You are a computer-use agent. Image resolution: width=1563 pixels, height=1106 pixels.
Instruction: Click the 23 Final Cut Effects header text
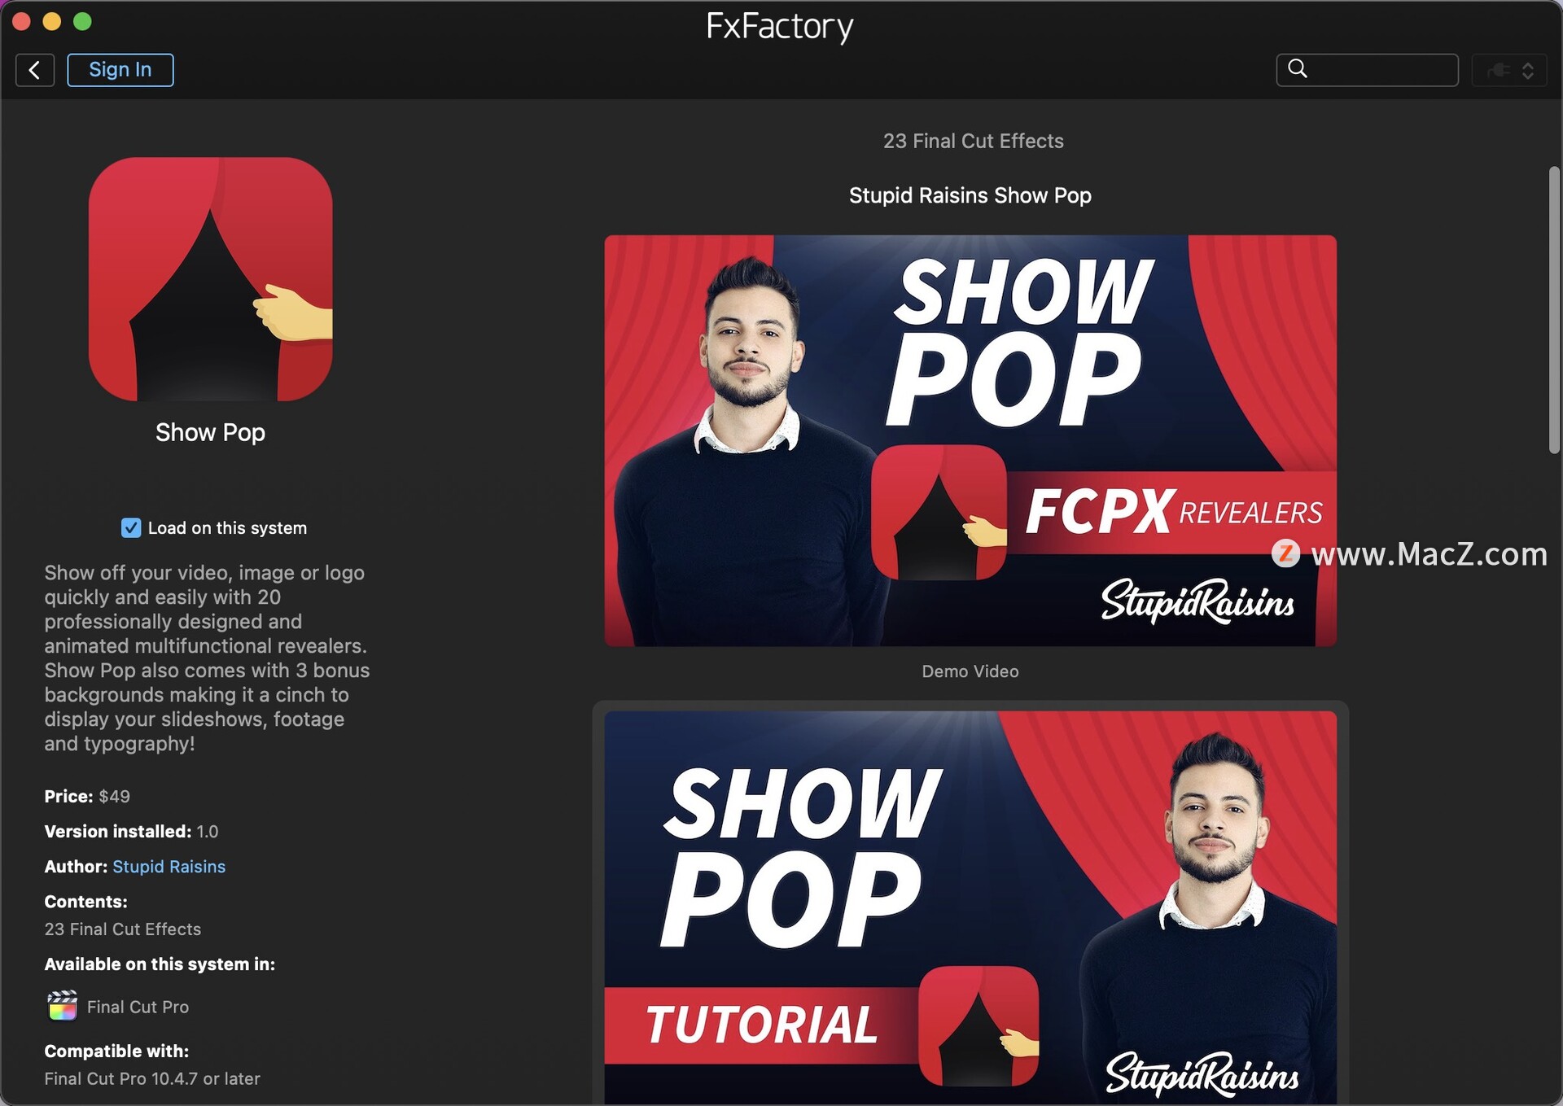tap(973, 141)
